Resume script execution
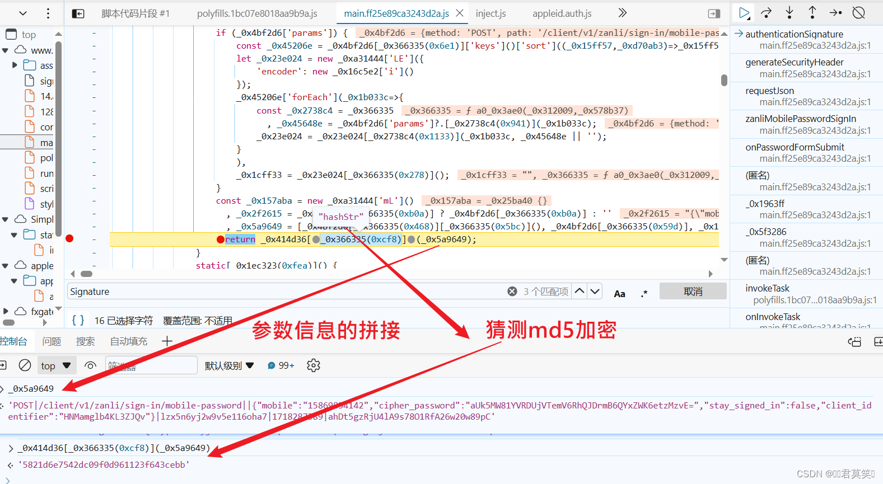883x484 pixels. pos(744,12)
